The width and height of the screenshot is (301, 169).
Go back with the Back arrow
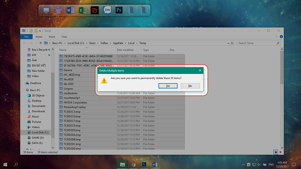[x=24, y=43]
